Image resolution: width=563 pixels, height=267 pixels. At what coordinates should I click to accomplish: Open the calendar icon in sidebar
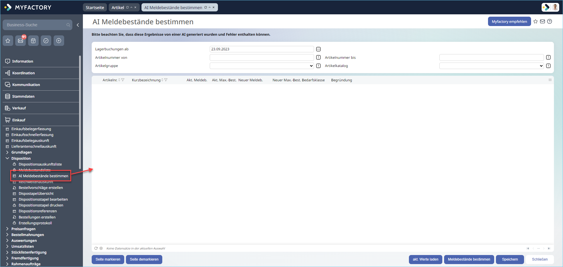(33, 41)
